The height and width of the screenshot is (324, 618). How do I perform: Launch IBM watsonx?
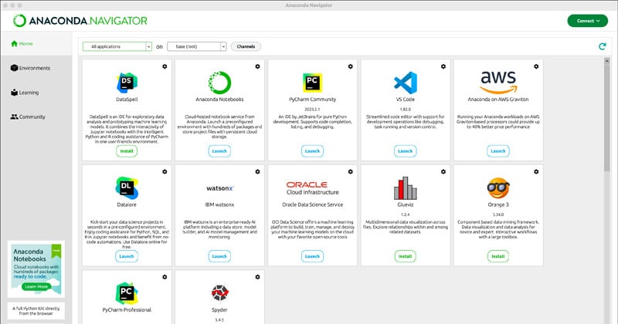pyautogui.click(x=219, y=256)
